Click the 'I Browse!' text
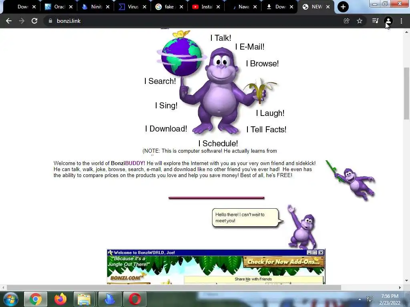410x307 pixels. 262,64
